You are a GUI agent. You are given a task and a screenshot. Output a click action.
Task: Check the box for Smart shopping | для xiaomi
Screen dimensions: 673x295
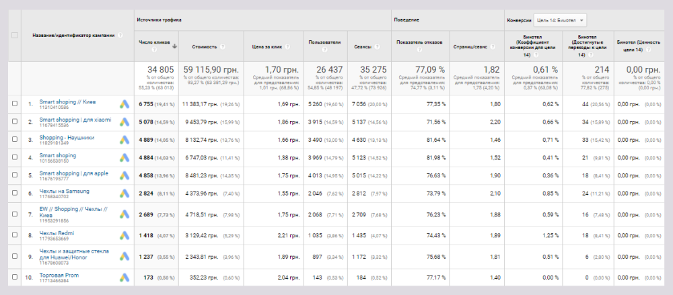15,121
